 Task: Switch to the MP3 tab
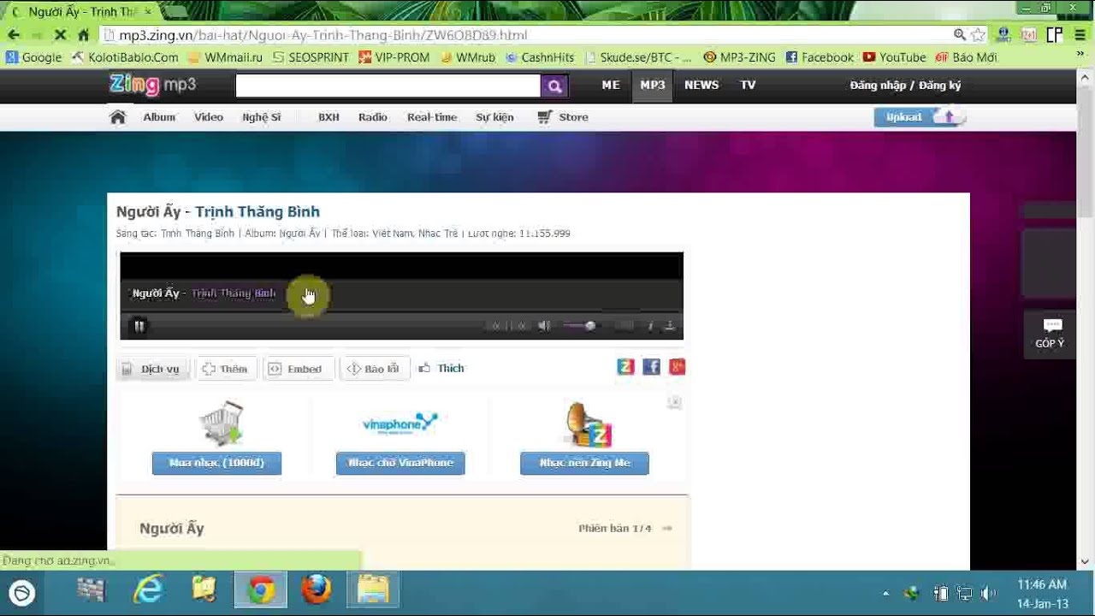pyautogui.click(x=652, y=85)
